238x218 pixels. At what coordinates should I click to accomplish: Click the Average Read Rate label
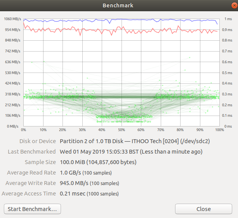coord(31,173)
